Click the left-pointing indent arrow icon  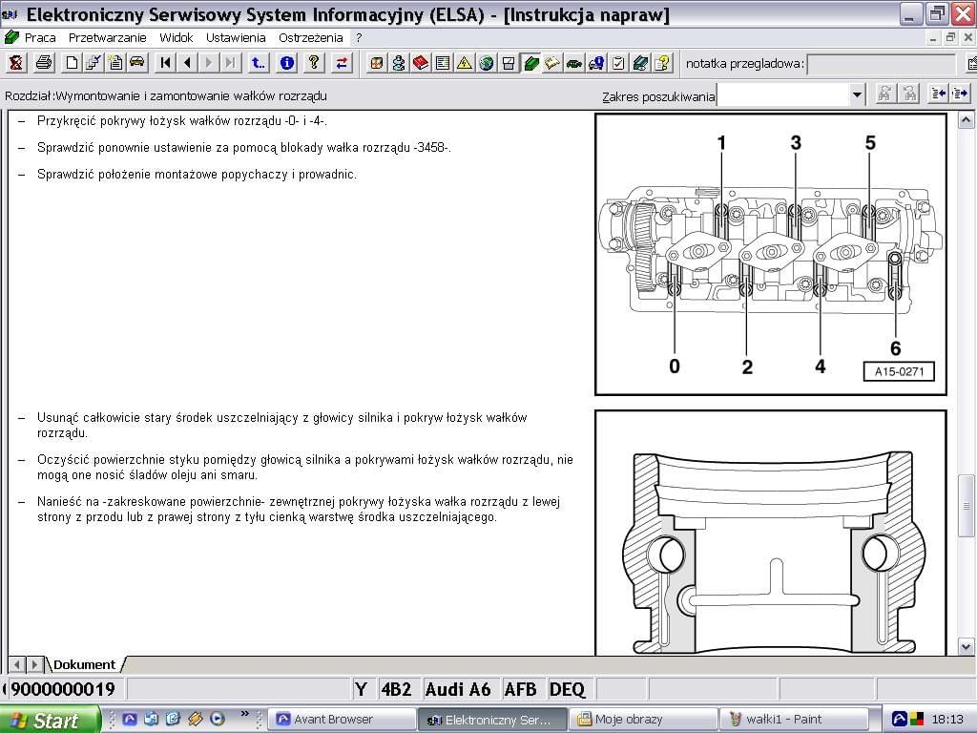938,94
